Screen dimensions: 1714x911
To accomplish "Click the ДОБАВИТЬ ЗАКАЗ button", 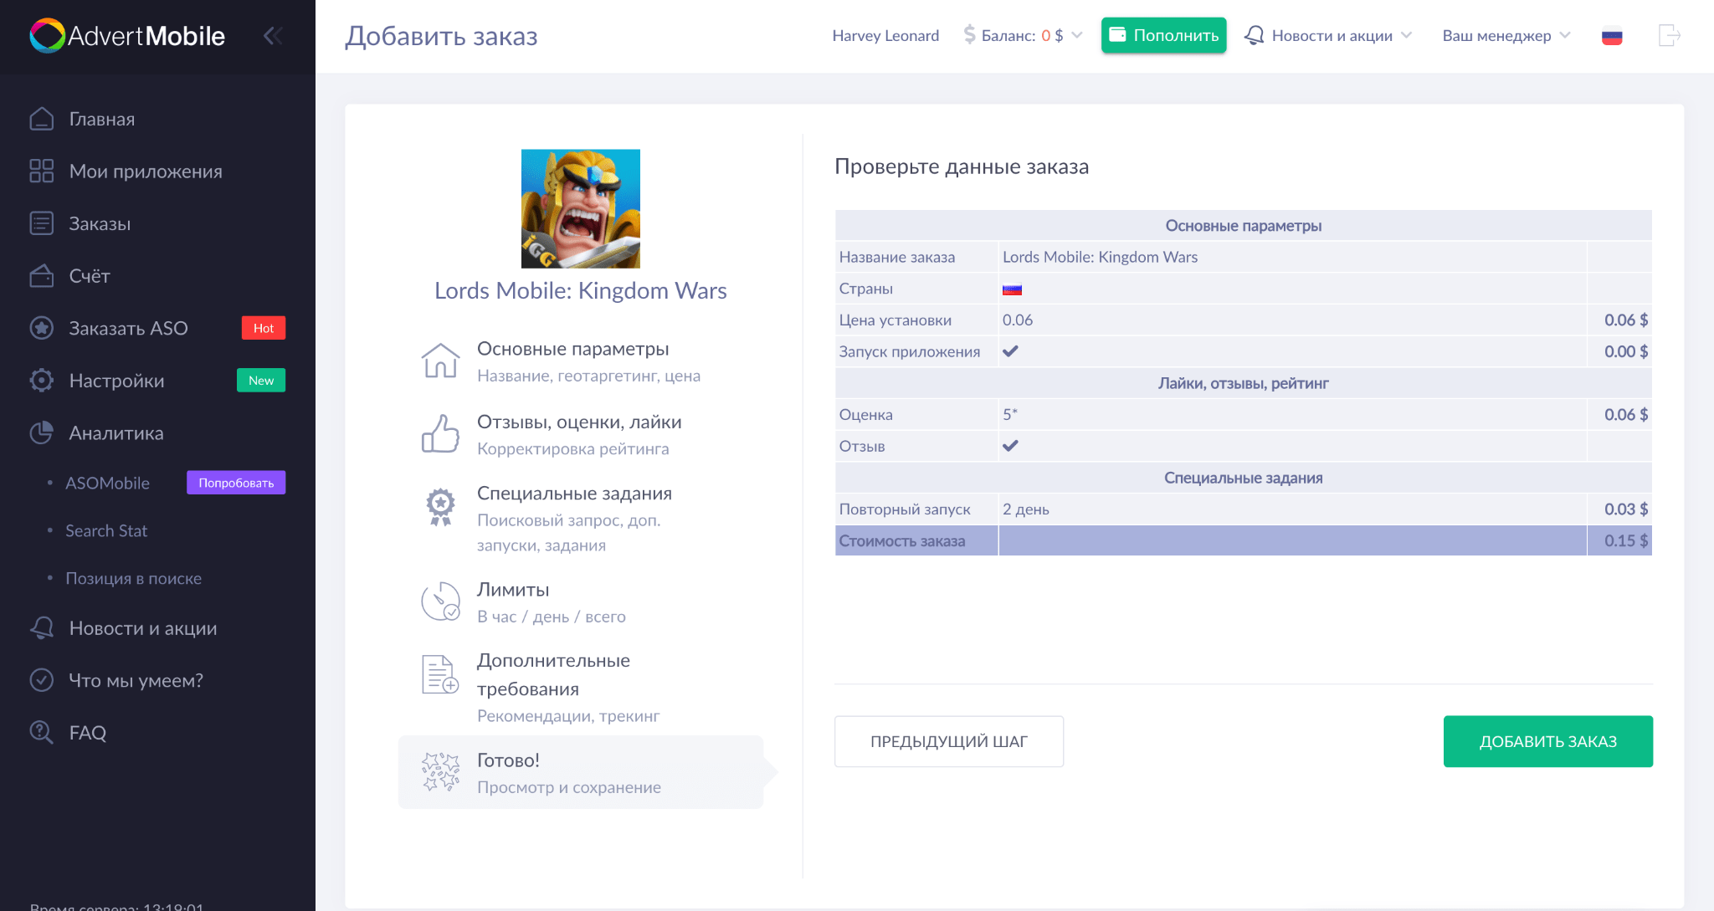I will point(1547,741).
